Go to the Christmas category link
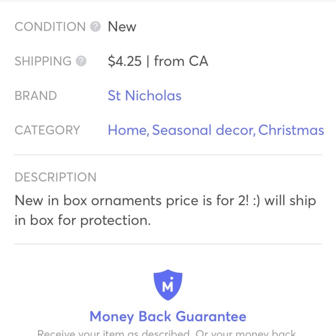The height and width of the screenshot is (336, 336). pyautogui.click(x=291, y=130)
